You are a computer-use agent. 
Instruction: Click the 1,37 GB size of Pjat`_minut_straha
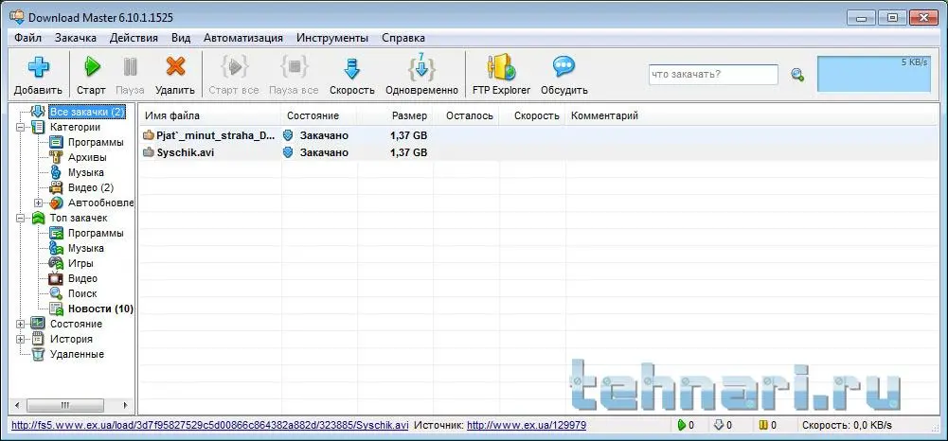[409, 135]
